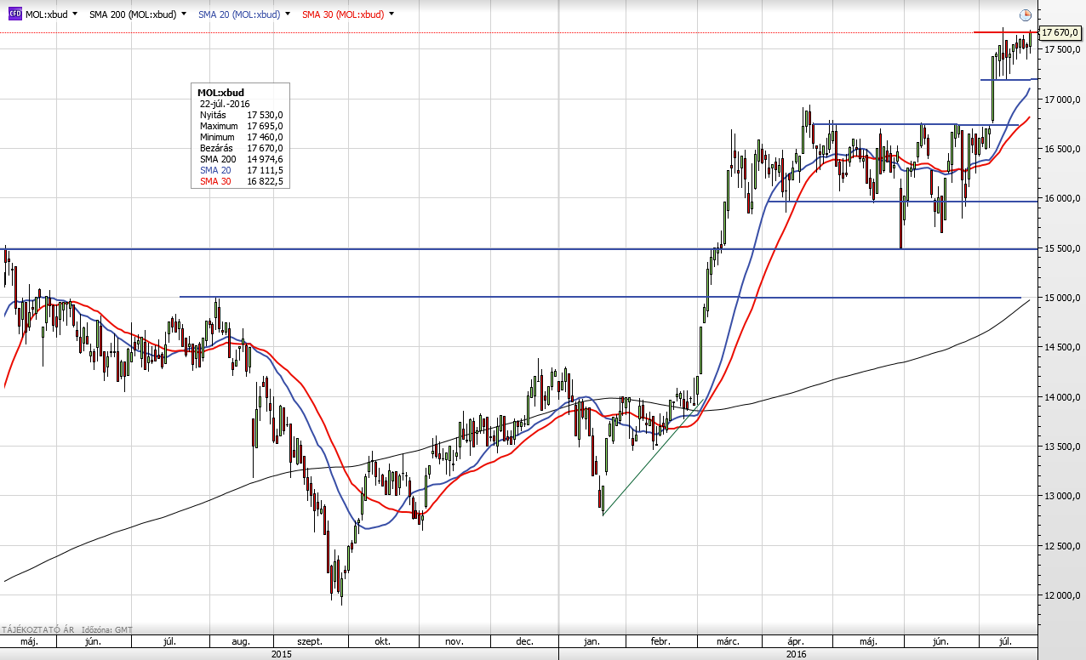
Task: Select the red SMA 30 value 16 822,5
Action: click(x=265, y=181)
